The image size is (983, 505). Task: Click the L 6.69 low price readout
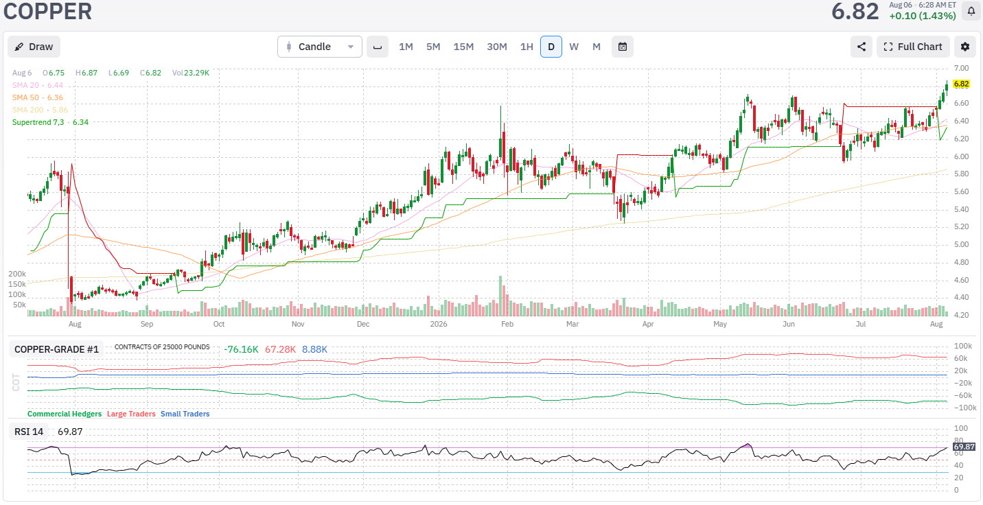point(119,73)
